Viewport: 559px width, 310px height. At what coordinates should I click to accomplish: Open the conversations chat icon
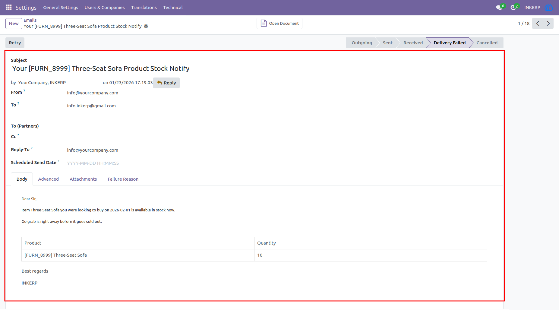tap(499, 8)
